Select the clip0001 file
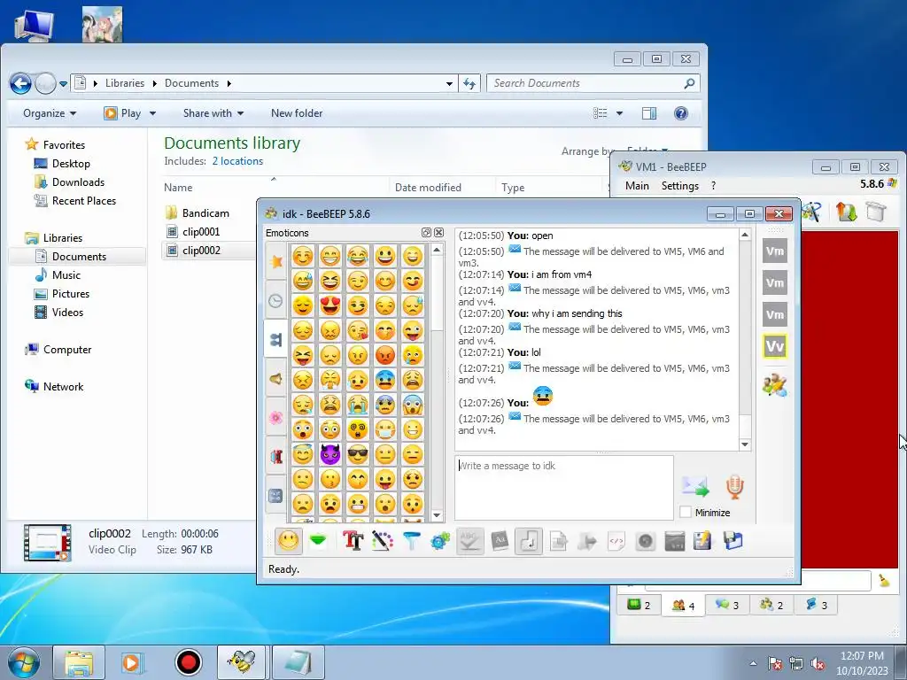 (201, 232)
